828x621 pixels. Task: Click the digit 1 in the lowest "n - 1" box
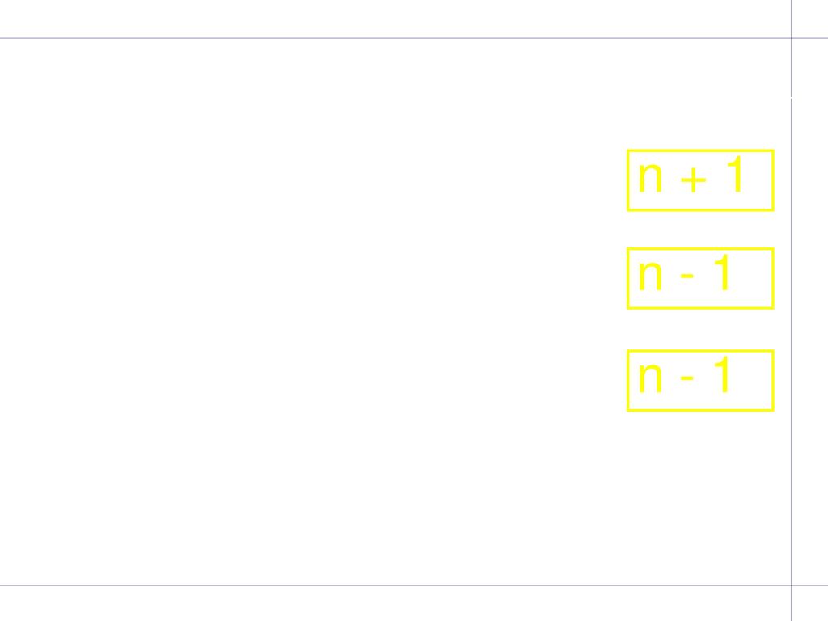tap(722, 374)
